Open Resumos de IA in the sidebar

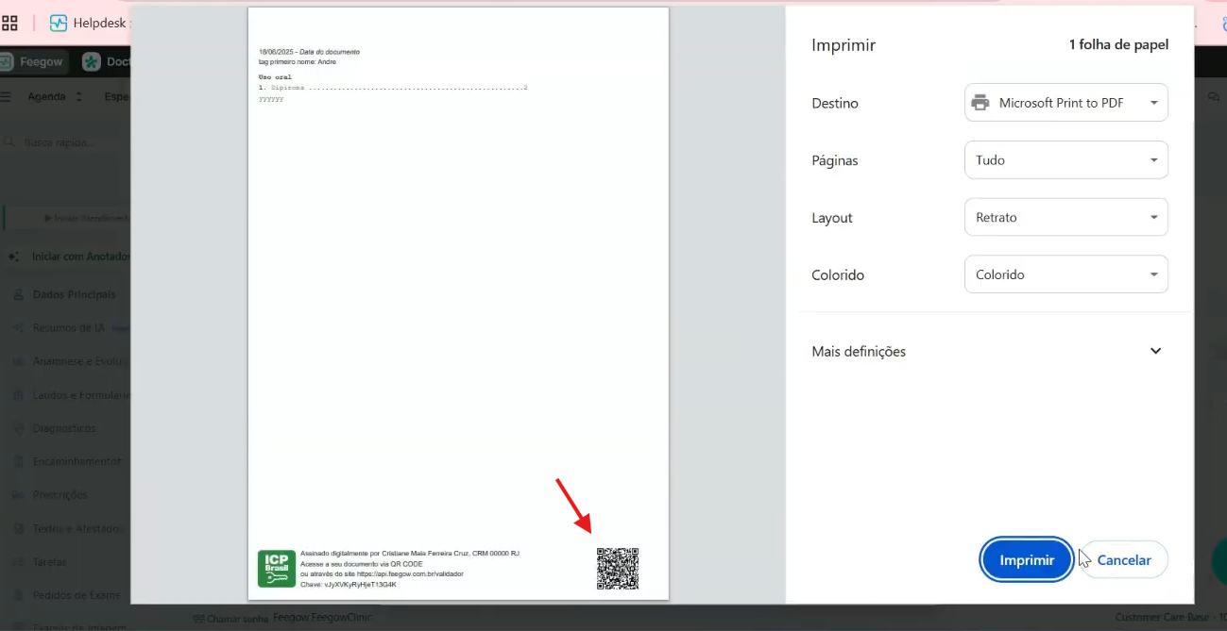70,327
